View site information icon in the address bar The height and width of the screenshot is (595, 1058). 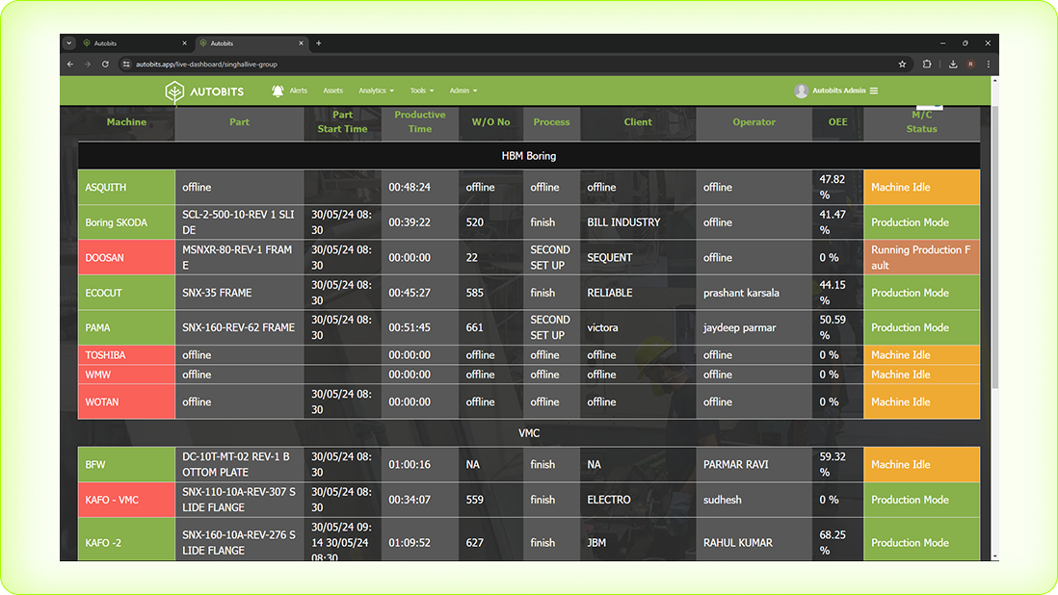[x=125, y=64]
